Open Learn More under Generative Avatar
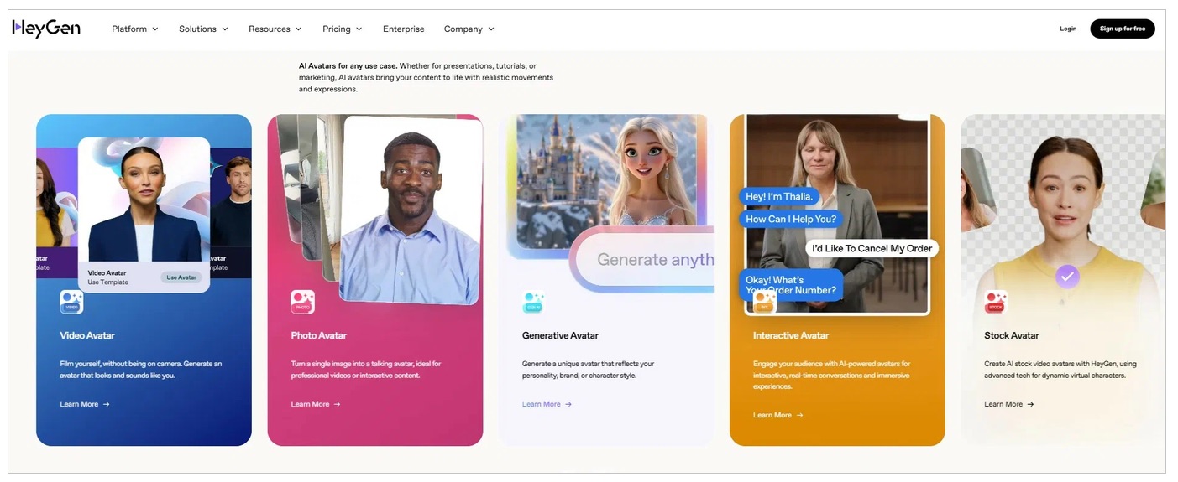 (x=547, y=404)
